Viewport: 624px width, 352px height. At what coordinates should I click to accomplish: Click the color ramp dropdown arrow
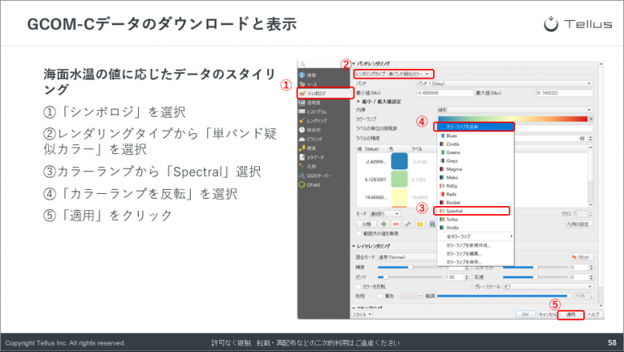[591, 118]
